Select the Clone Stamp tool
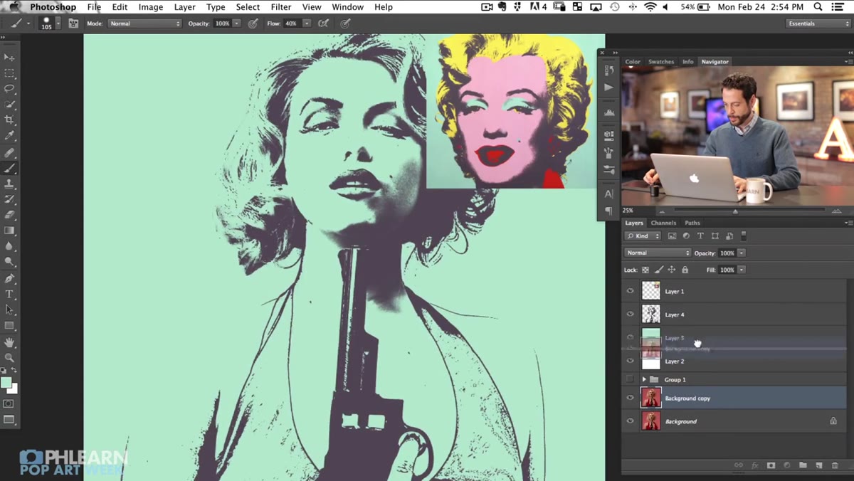 point(9,184)
